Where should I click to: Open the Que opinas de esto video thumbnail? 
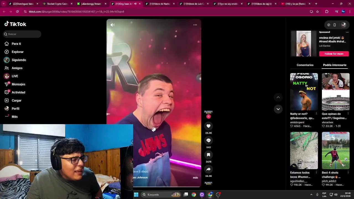[335, 91]
